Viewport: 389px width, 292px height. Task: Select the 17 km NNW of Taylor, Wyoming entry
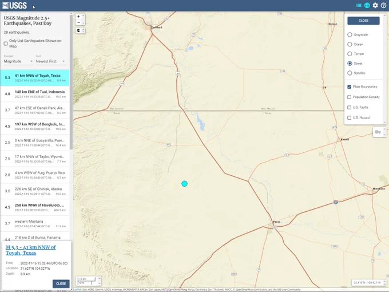click(x=35, y=159)
